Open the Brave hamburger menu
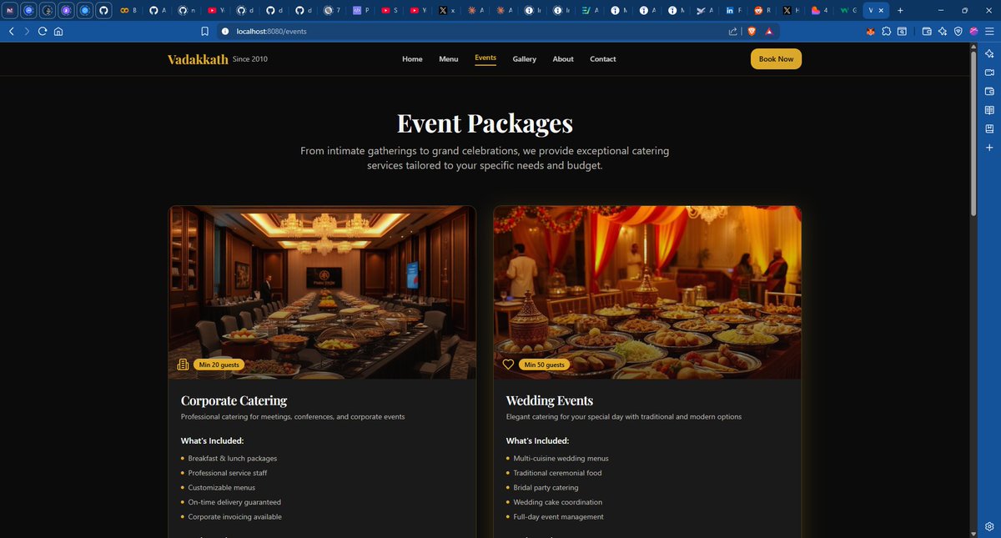Viewport: 1001px width, 538px height. pyautogui.click(x=988, y=31)
